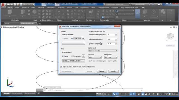
Task: Toggle polar tracking in status bar
Action: (121, 94)
